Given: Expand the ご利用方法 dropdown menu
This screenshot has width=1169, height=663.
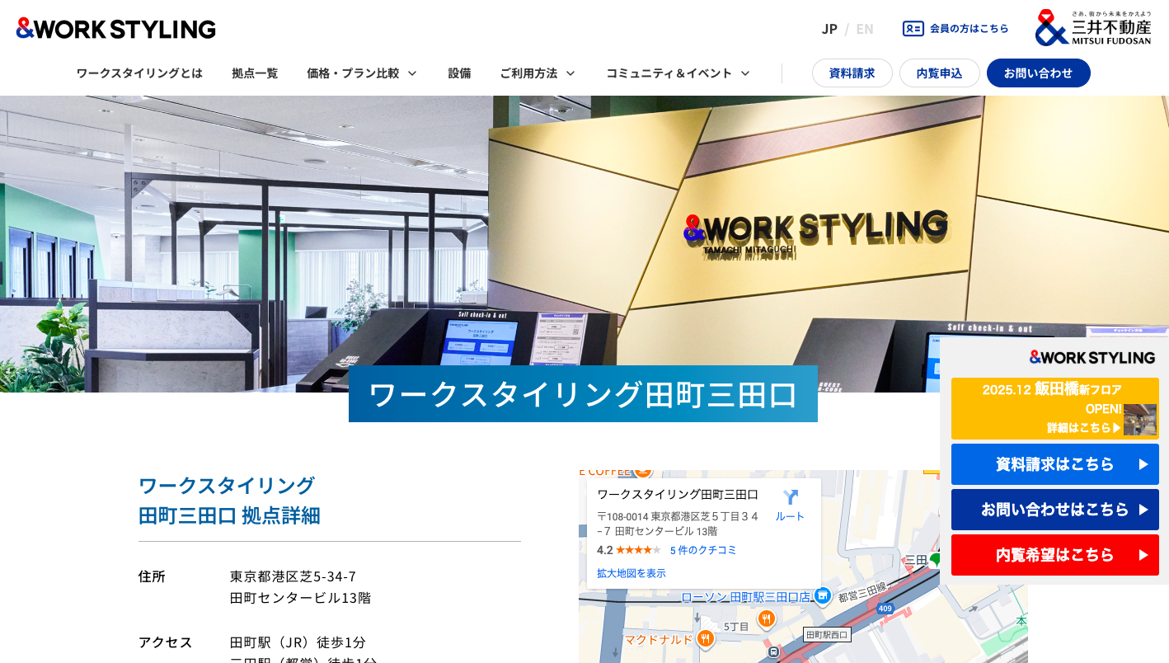Looking at the screenshot, I should (537, 73).
